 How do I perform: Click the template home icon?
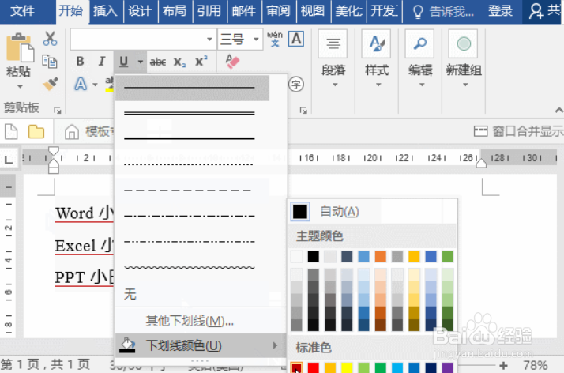(72, 132)
